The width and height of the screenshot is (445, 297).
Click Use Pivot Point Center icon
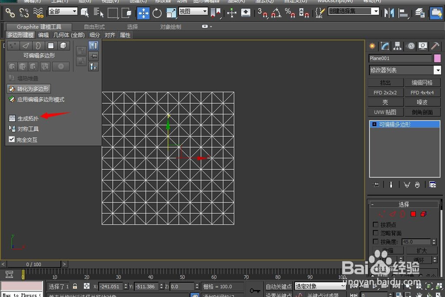[x=215, y=13]
